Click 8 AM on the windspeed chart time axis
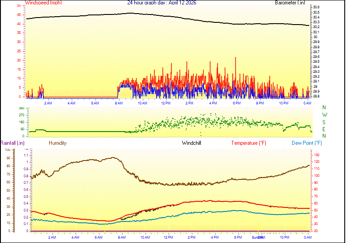Viewport: 350px width, 243px height. point(119,103)
